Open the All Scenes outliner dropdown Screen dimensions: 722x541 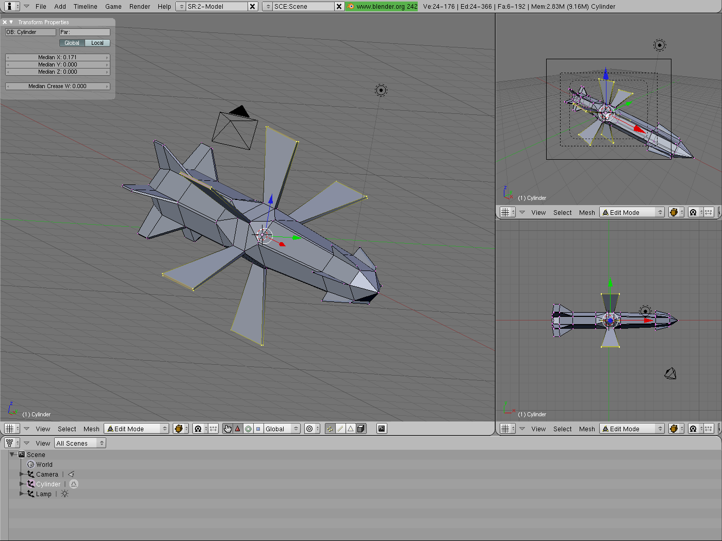pos(80,443)
